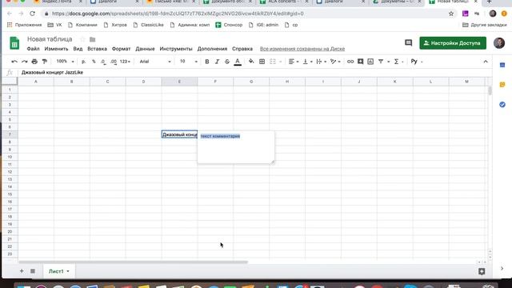The image size is (512, 288).
Task: Print the spreadsheet using printer icon
Action: coord(34,62)
